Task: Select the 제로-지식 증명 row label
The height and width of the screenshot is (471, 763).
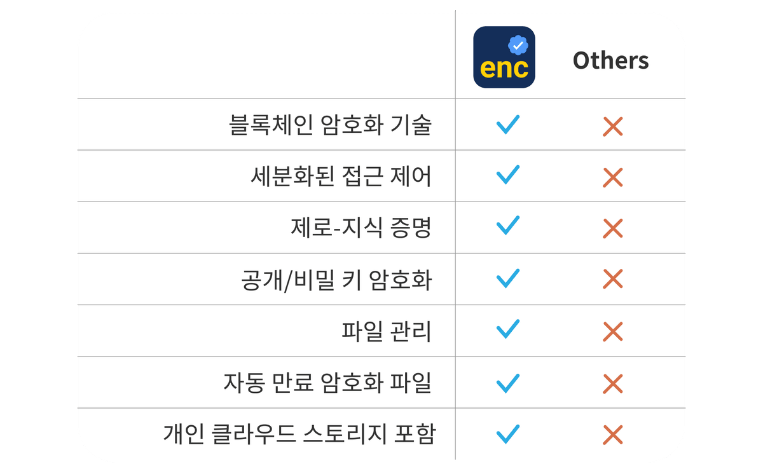Action: pyautogui.click(x=361, y=228)
